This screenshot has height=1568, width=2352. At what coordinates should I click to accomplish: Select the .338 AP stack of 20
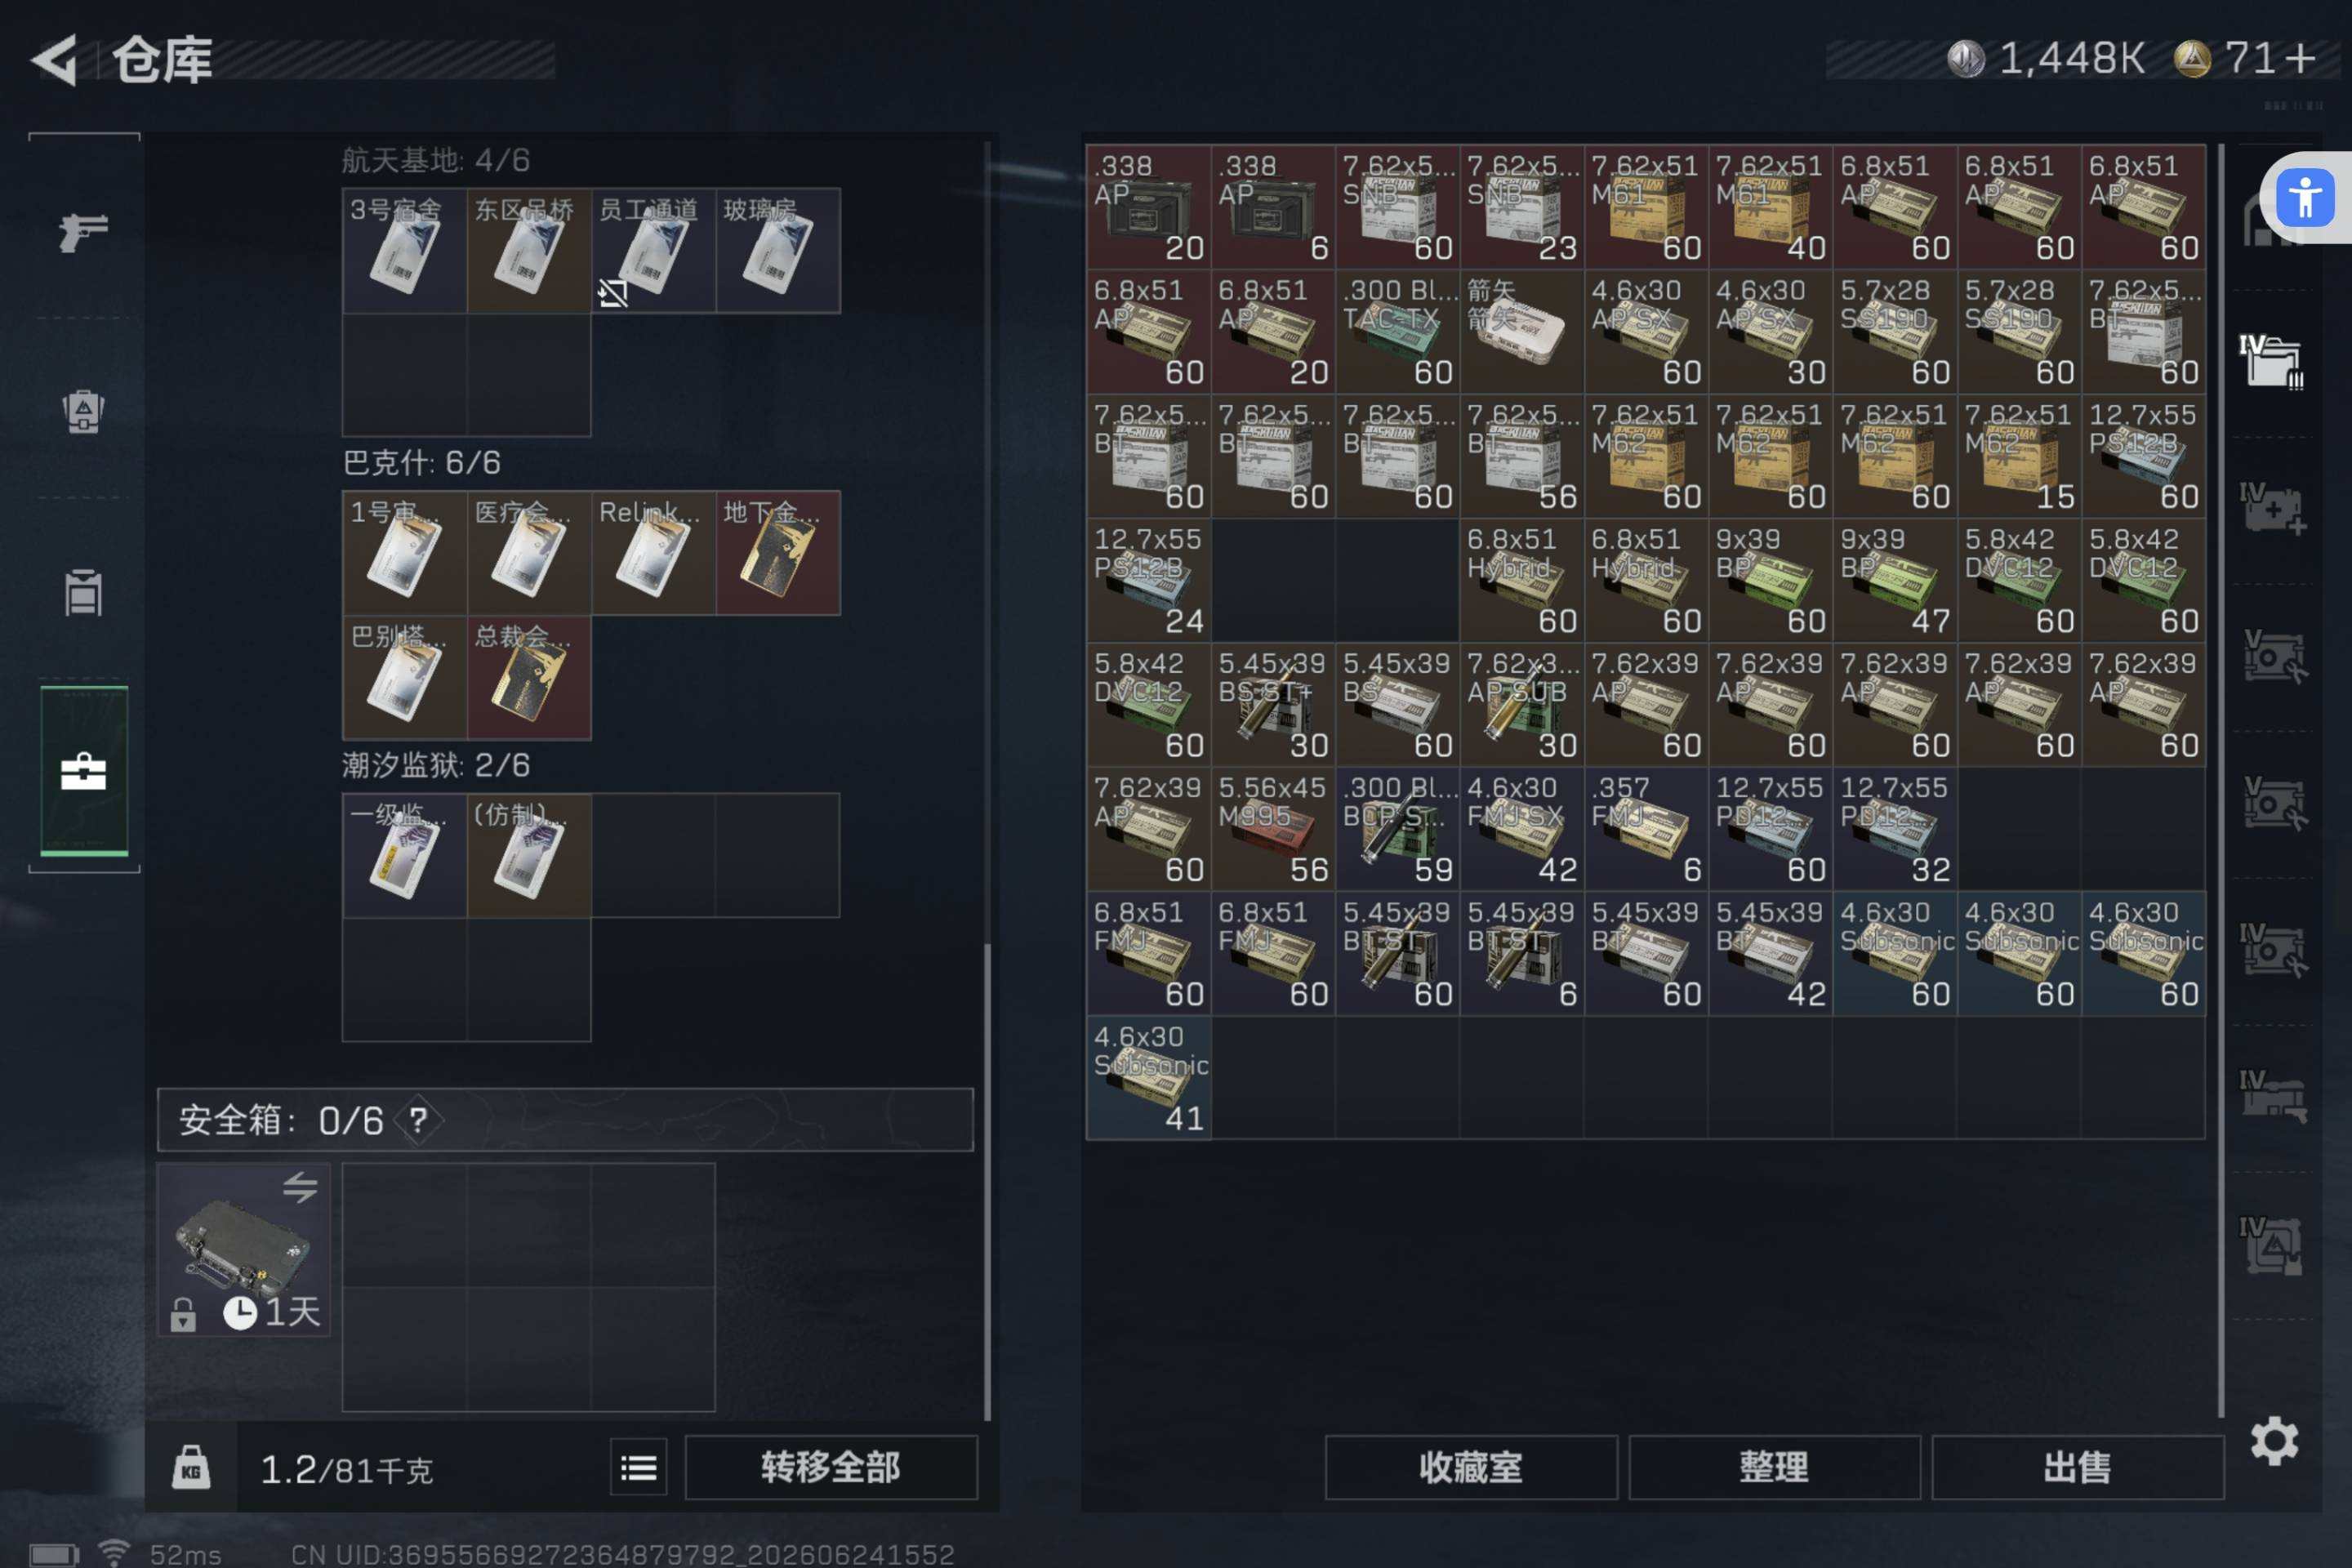click(x=1149, y=207)
